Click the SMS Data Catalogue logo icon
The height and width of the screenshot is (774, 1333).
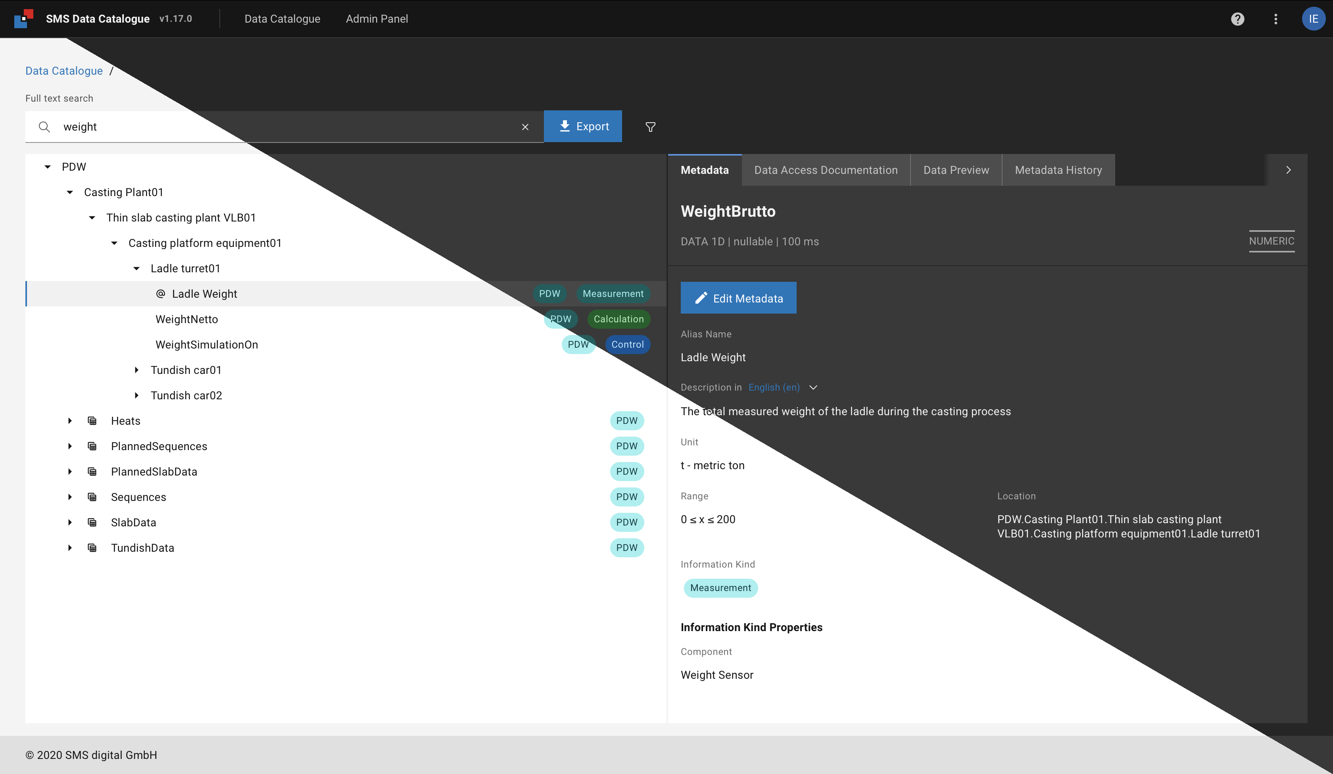coord(24,19)
